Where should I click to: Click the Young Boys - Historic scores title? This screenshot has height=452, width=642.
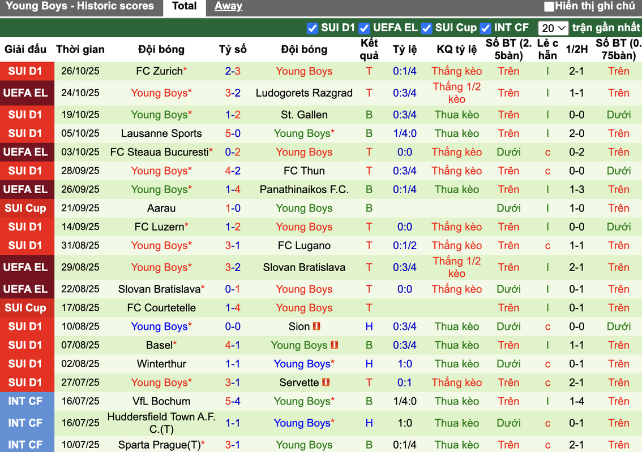80,6
